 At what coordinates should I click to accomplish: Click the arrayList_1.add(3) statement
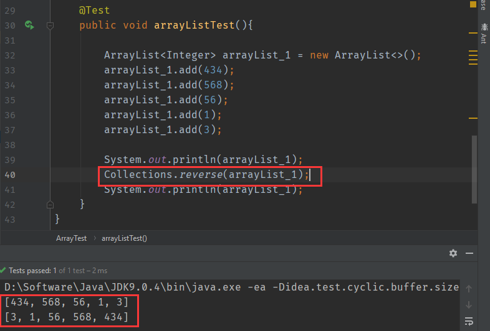pyautogui.click(x=163, y=130)
